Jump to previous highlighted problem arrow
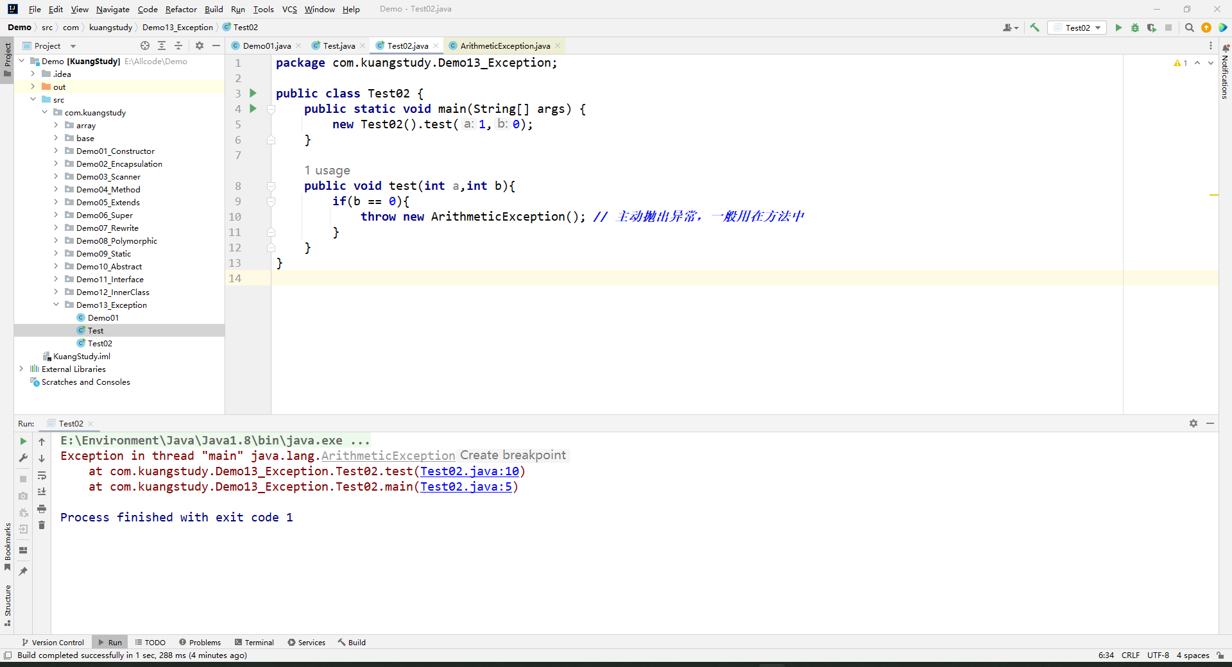 1197,63
